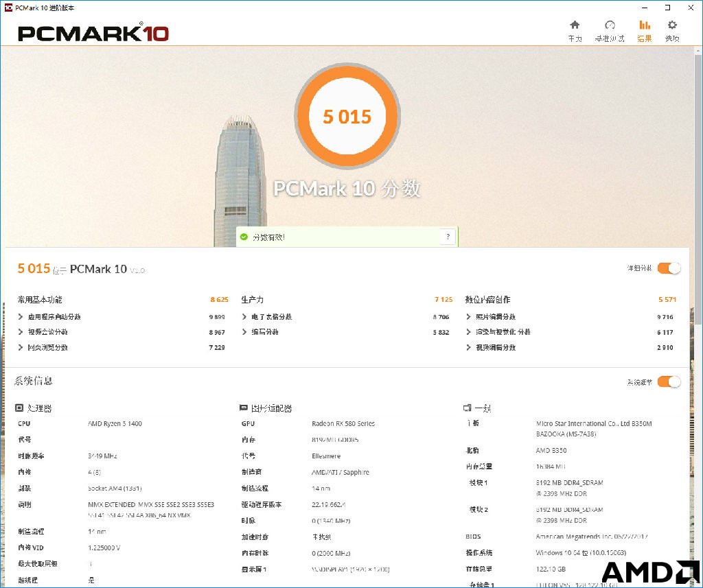Maximize the PCMark 10 window
This screenshot has width=703, height=588.
[667, 8]
